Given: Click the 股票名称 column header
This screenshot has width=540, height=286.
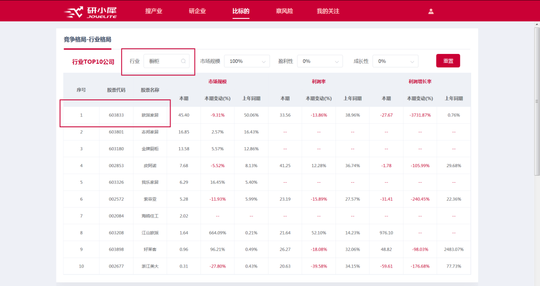Looking at the screenshot, I should [x=150, y=90].
